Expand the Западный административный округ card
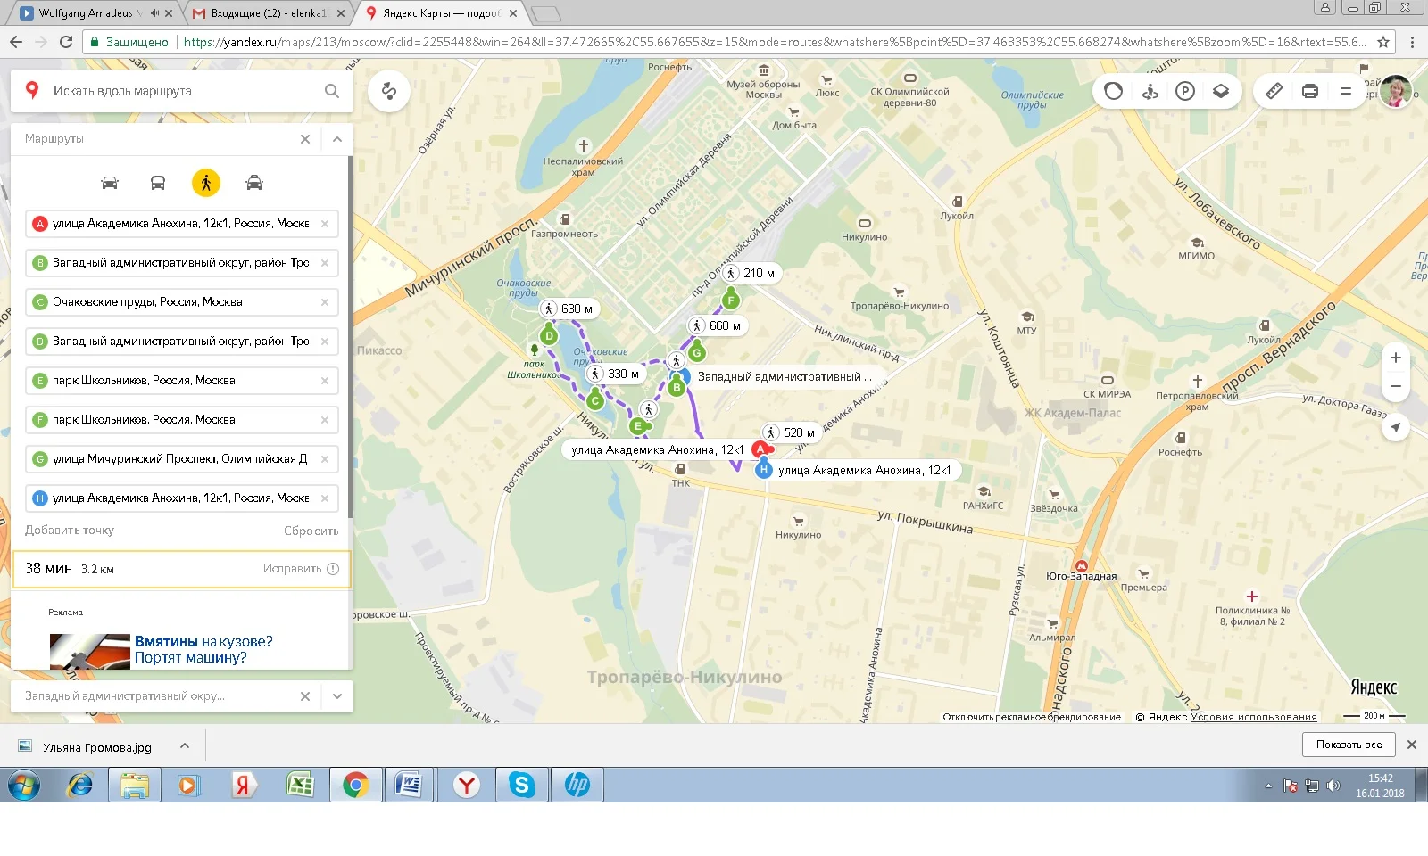The width and height of the screenshot is (1428, 856). pos(337,696)
